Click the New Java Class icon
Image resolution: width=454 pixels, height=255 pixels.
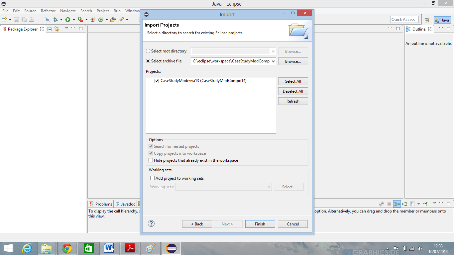click(x=101, y=20)
